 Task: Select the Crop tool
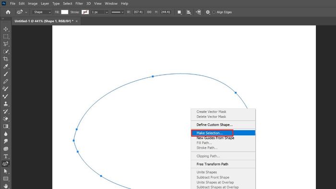click(6, 59)
